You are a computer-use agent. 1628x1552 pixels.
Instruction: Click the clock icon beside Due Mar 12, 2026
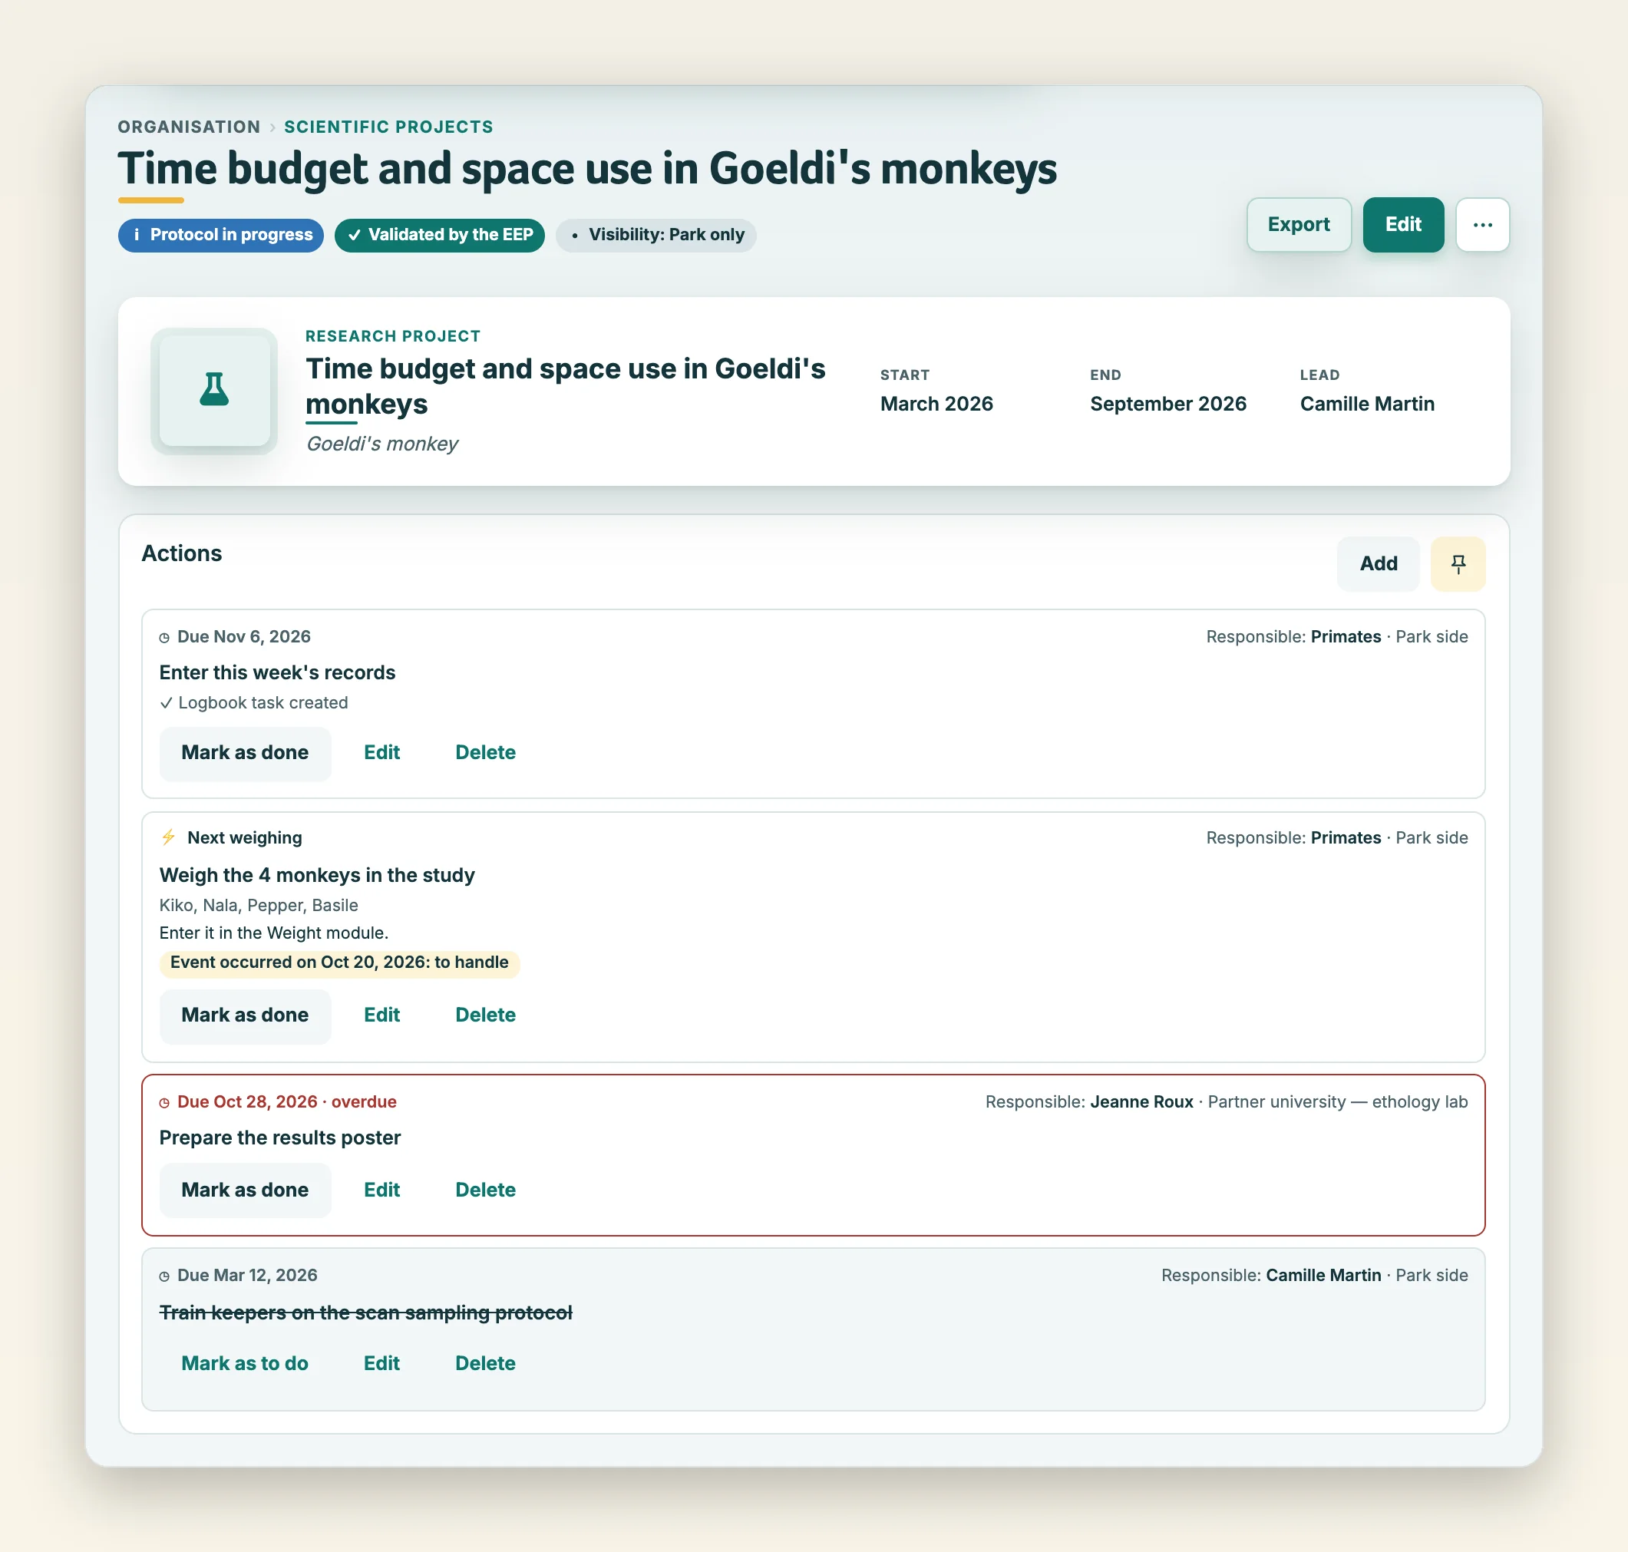point(164,1276)
